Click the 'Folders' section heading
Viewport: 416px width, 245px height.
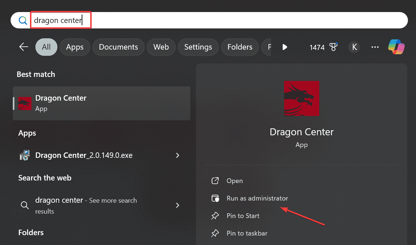click(31, 233)
